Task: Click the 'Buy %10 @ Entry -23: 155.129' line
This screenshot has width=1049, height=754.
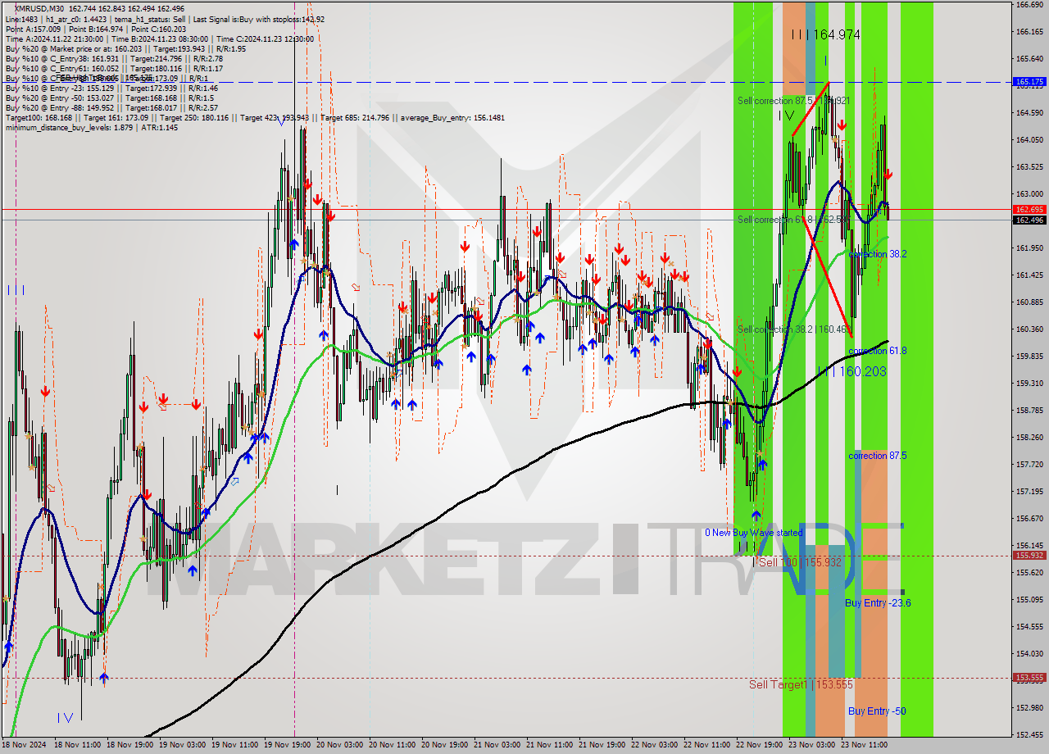Action: 112,89
